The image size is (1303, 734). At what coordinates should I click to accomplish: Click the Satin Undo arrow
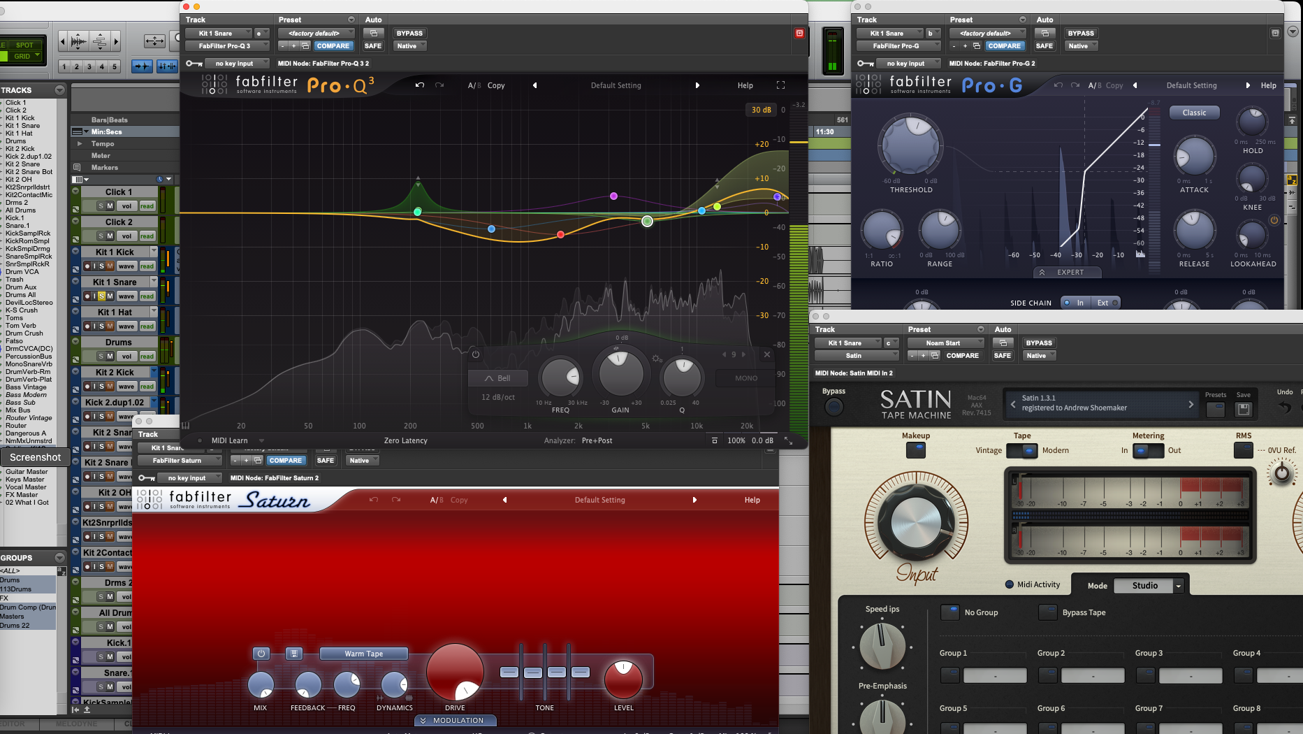click(1284, 408)
